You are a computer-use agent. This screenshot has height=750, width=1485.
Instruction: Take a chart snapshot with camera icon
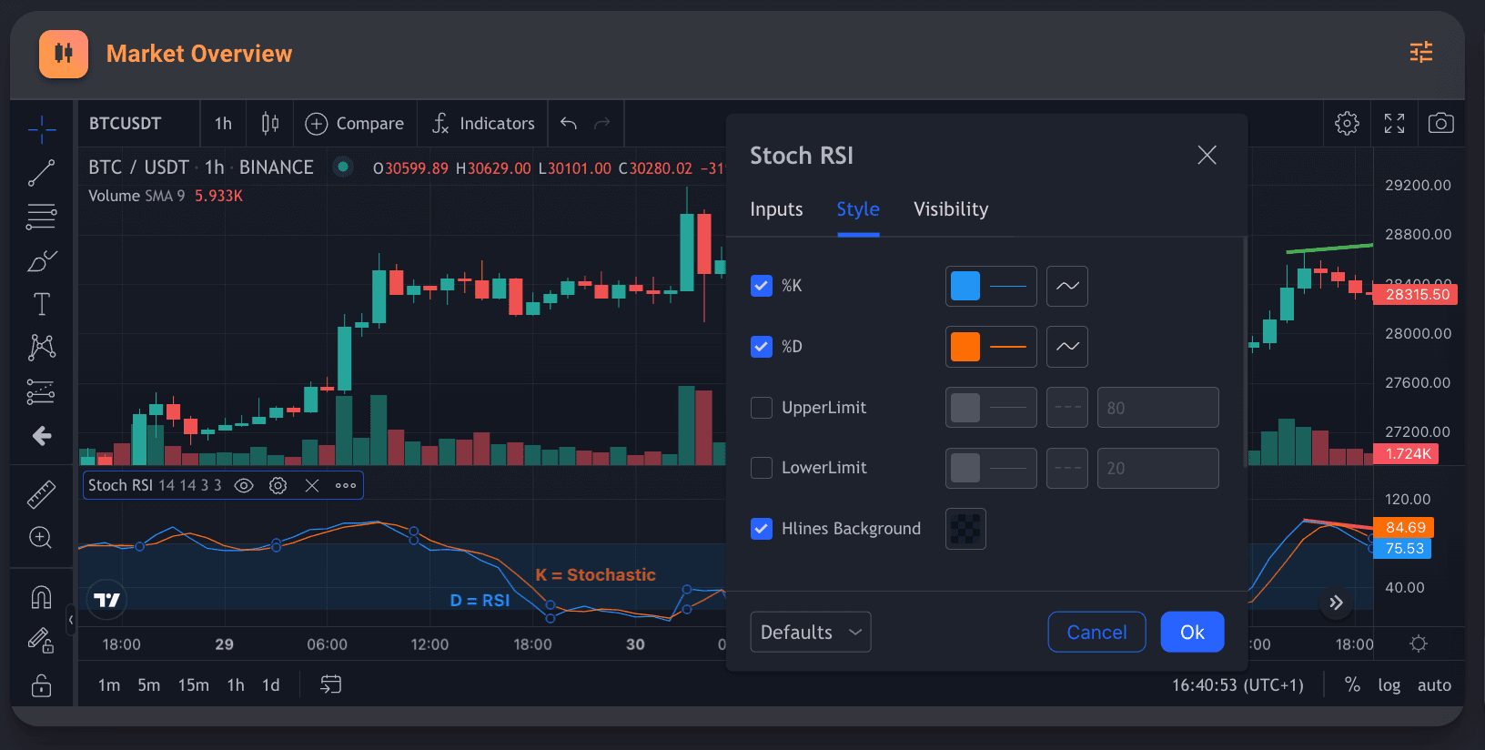point(1440,123)
